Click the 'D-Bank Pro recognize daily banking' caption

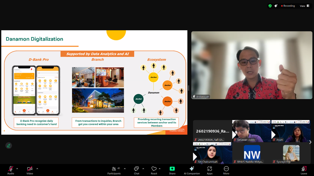coord(36,122)
